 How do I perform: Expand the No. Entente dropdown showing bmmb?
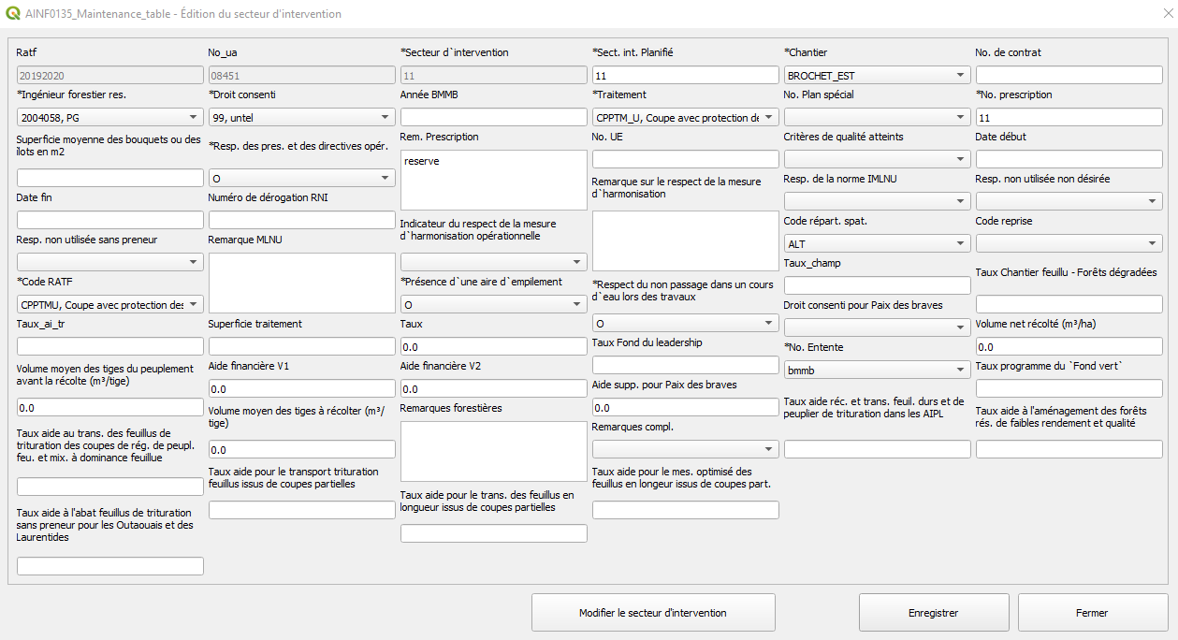[x=877, y=370]
